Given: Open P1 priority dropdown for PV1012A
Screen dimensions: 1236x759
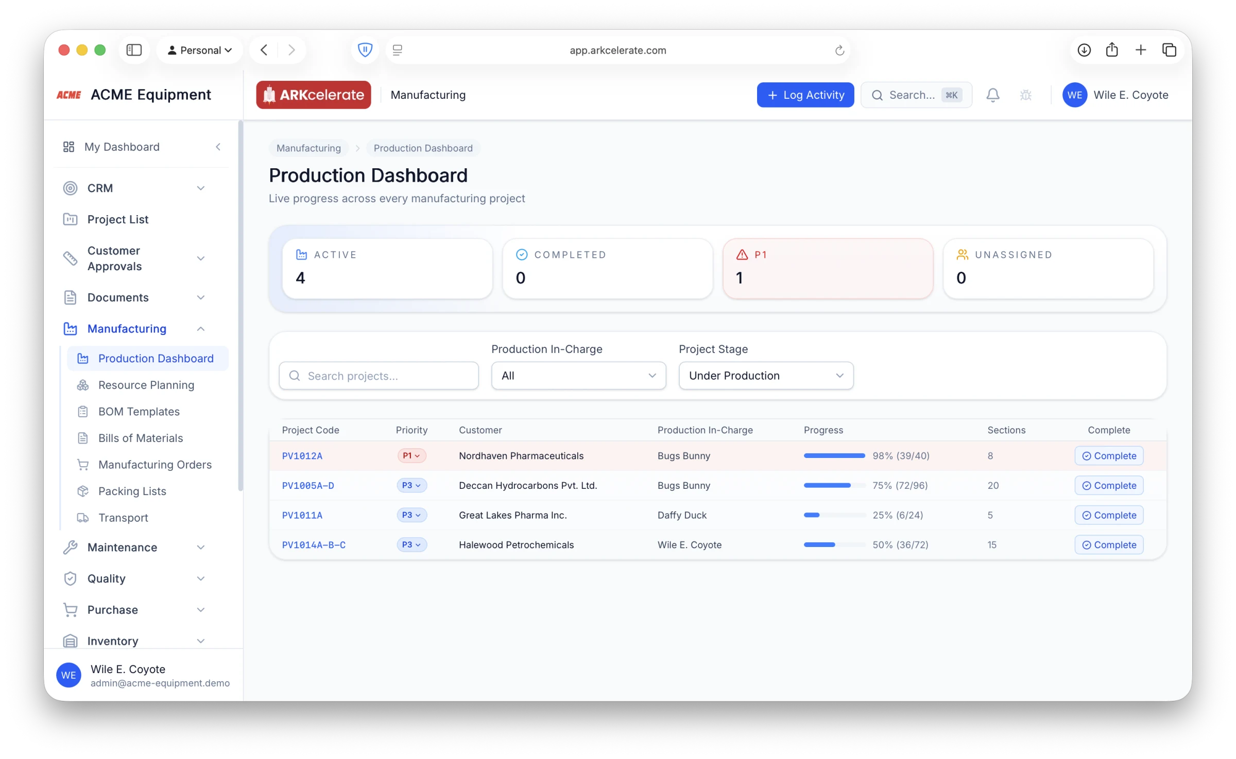Looking at the screenshot, I should point(411,456).
